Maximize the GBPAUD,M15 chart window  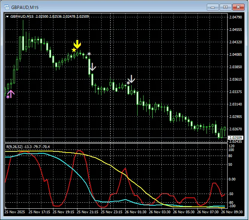225,7
